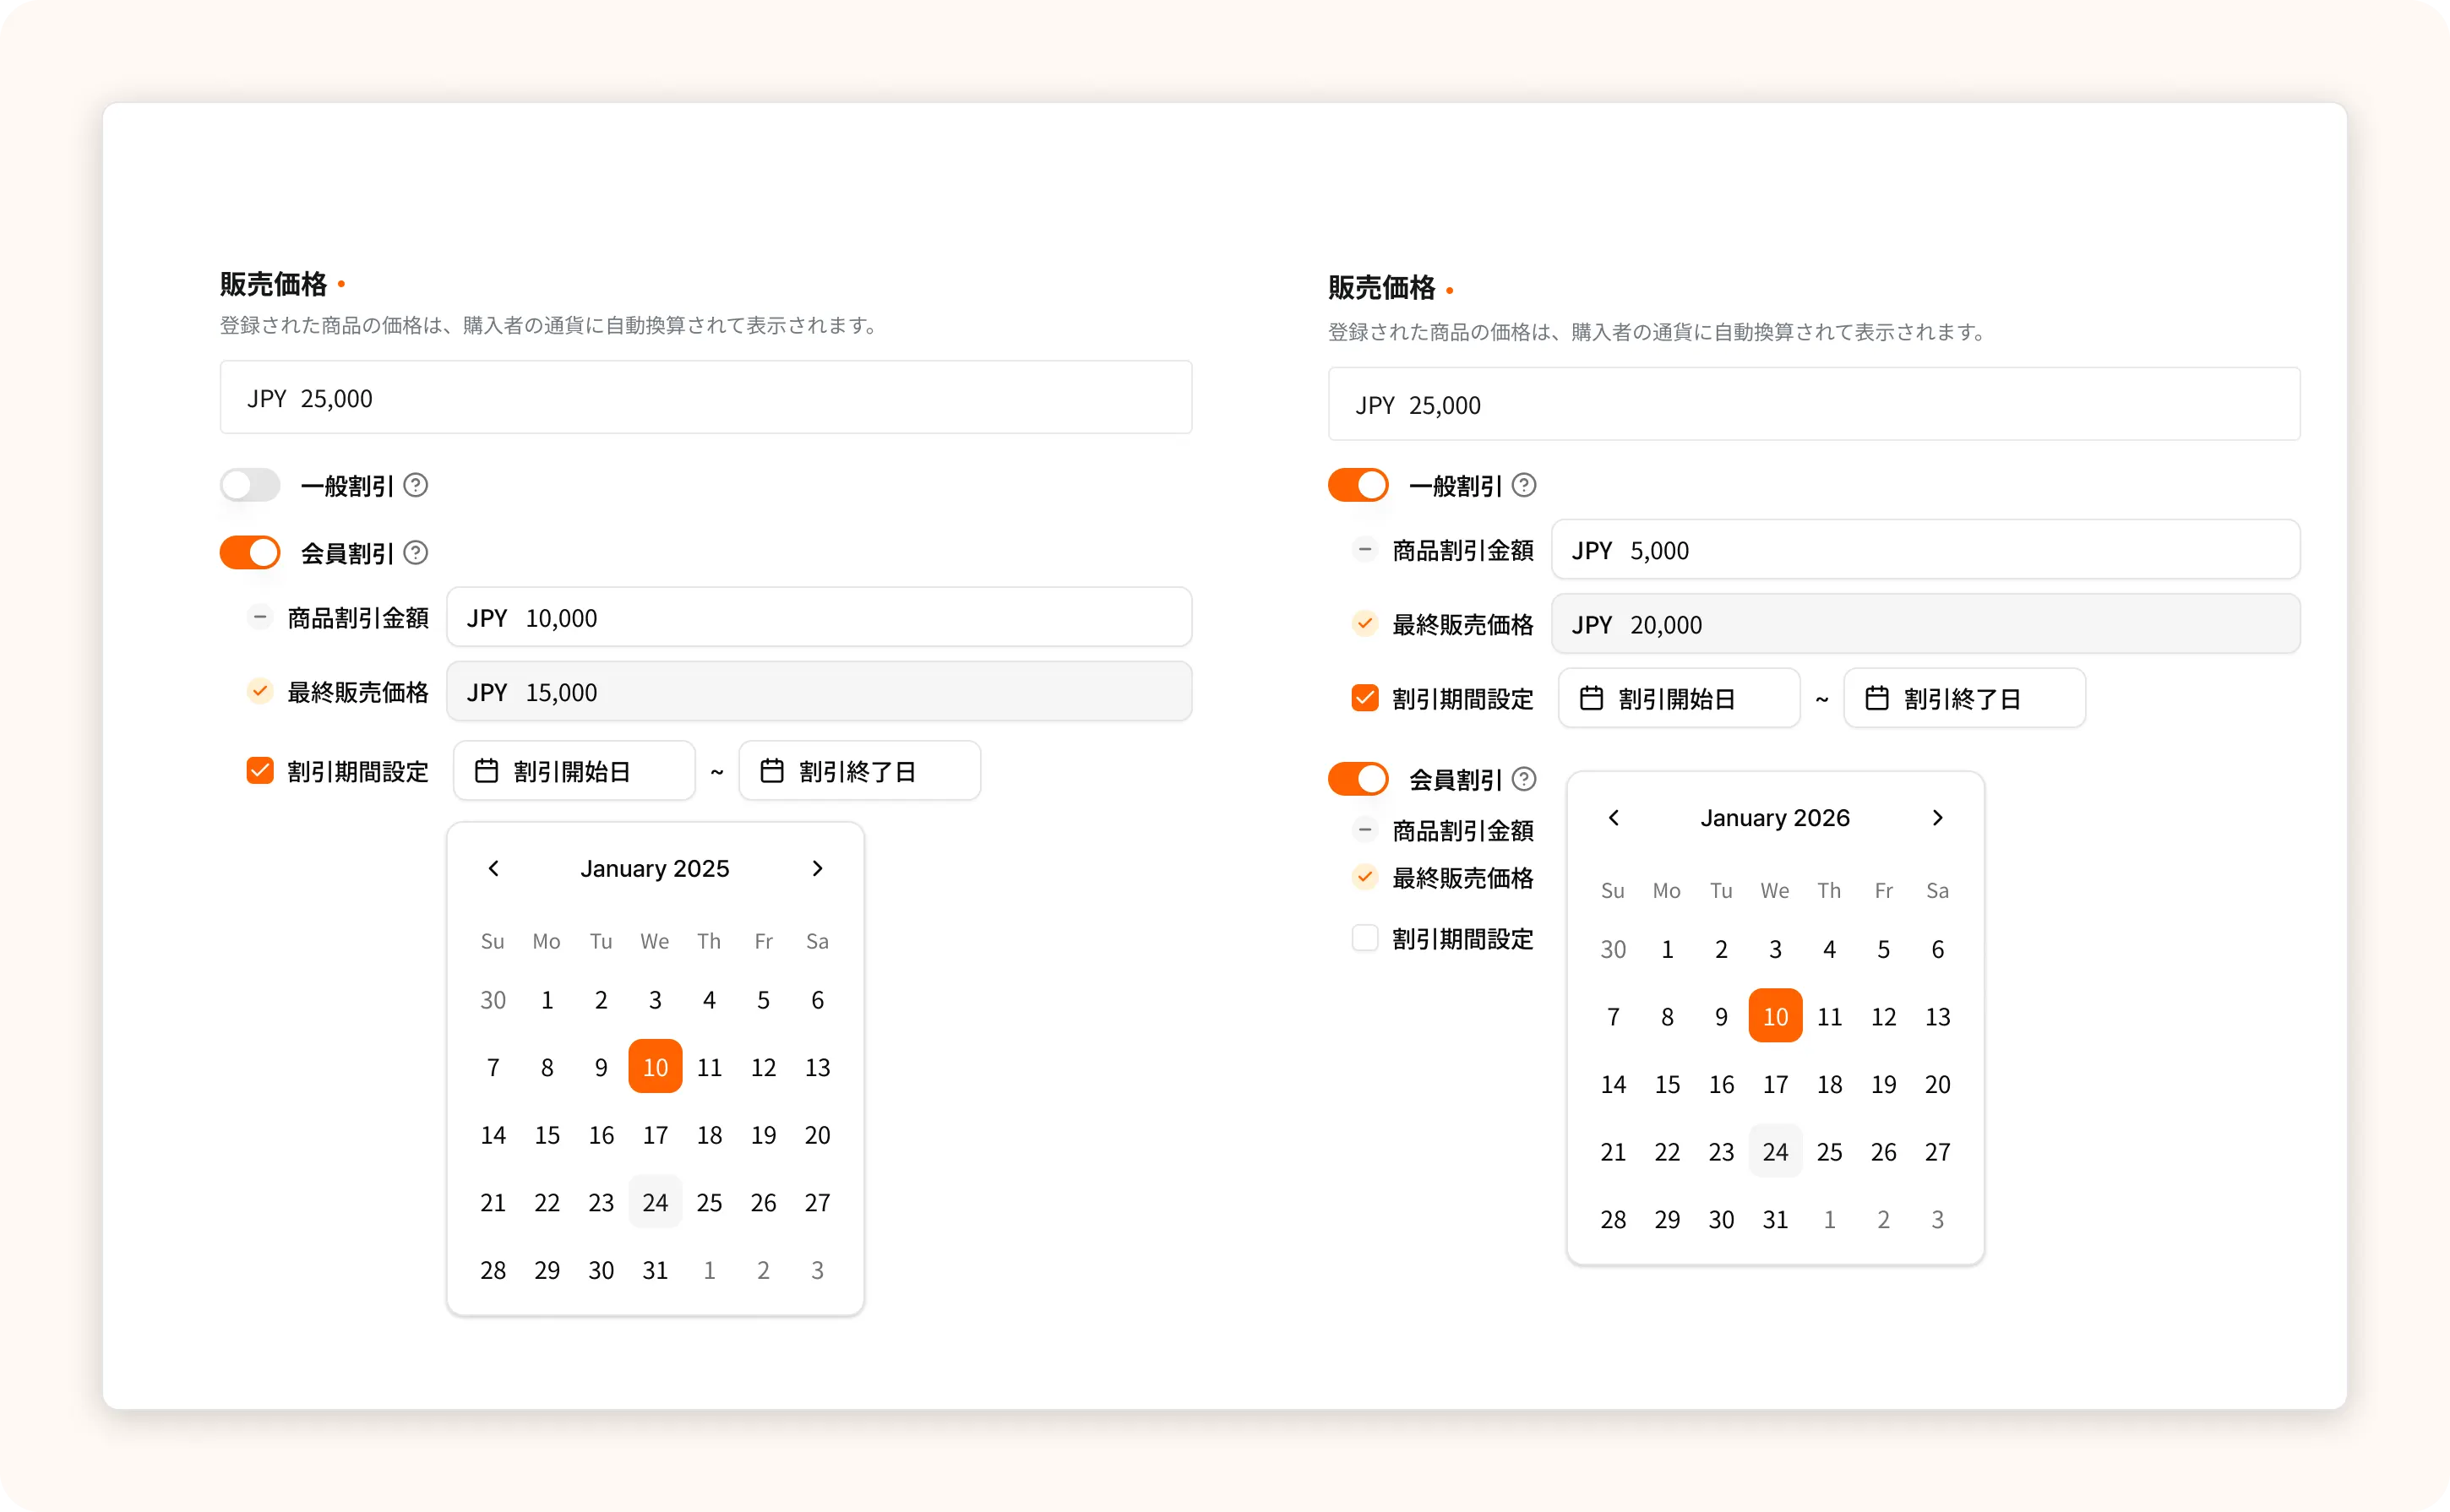Screen dimensions: 2450x1512
Task: Disable the left 会員割引 toggle
Action: coord(250,553)
